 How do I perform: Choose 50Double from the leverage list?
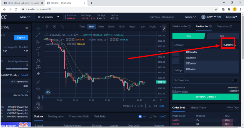[211, 58]
